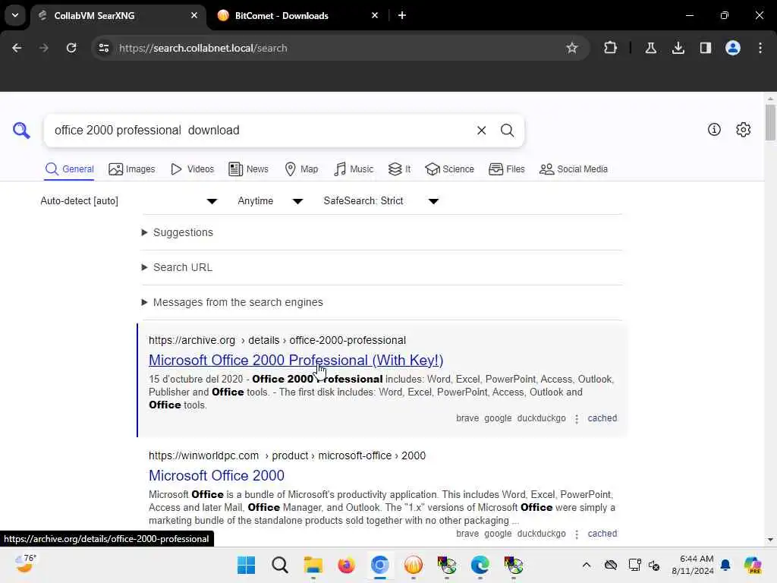
Task: Open File Explorer from taskbar
Action: pos(313,565)
